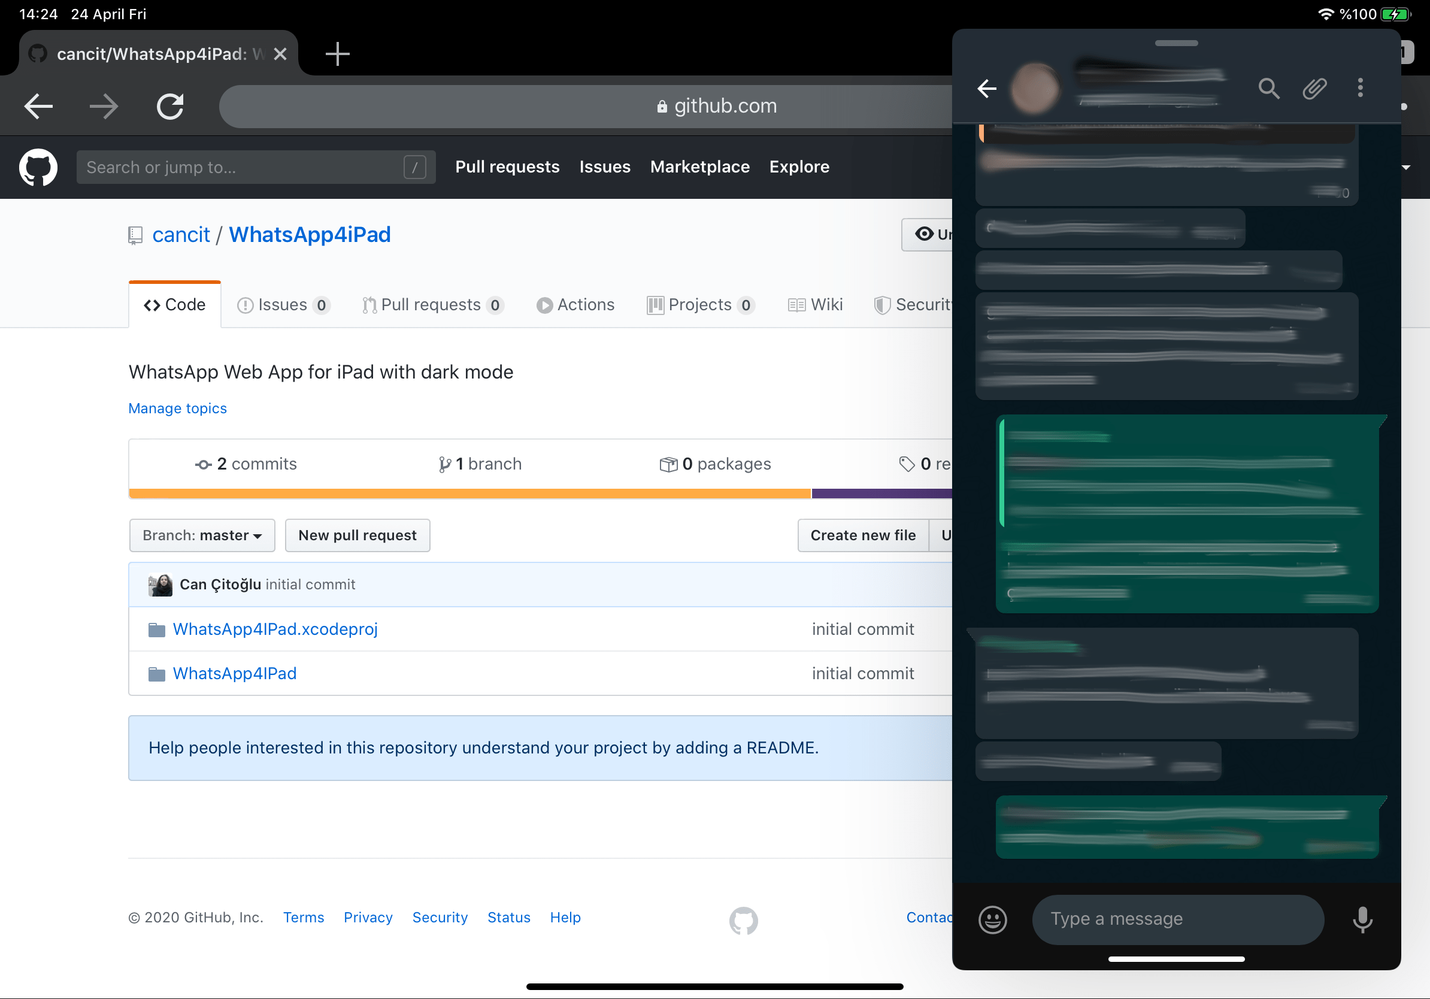The width and height of the screenshot is (1430, 999).
Task: Focus the Type a message field
Action: pos(1177,919)
